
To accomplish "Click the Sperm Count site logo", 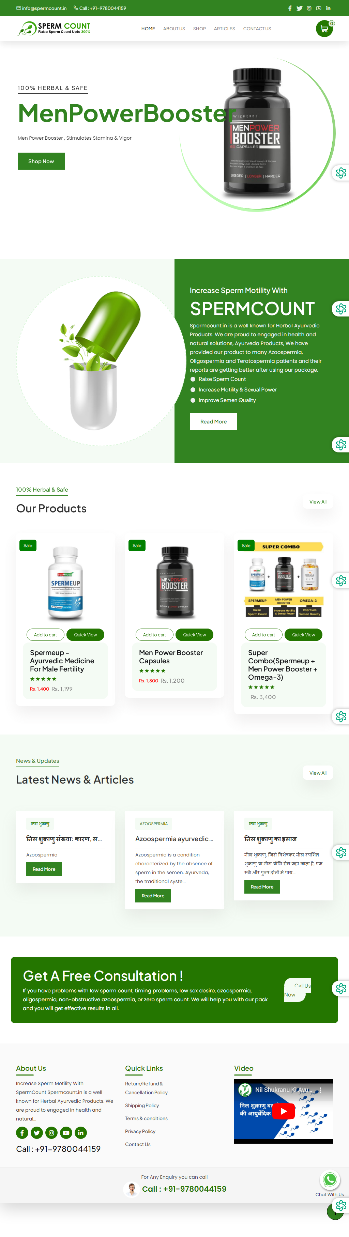I will pyautogui.click(x=54, y=28).
